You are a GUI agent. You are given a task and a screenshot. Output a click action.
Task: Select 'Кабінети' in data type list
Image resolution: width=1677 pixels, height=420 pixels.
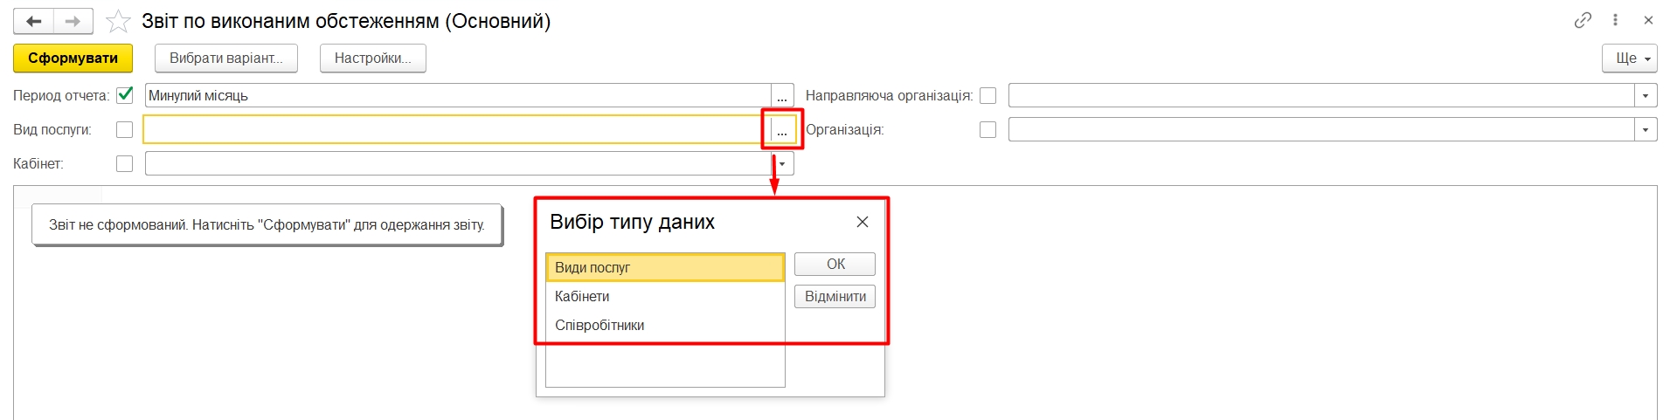click(582, 296)
